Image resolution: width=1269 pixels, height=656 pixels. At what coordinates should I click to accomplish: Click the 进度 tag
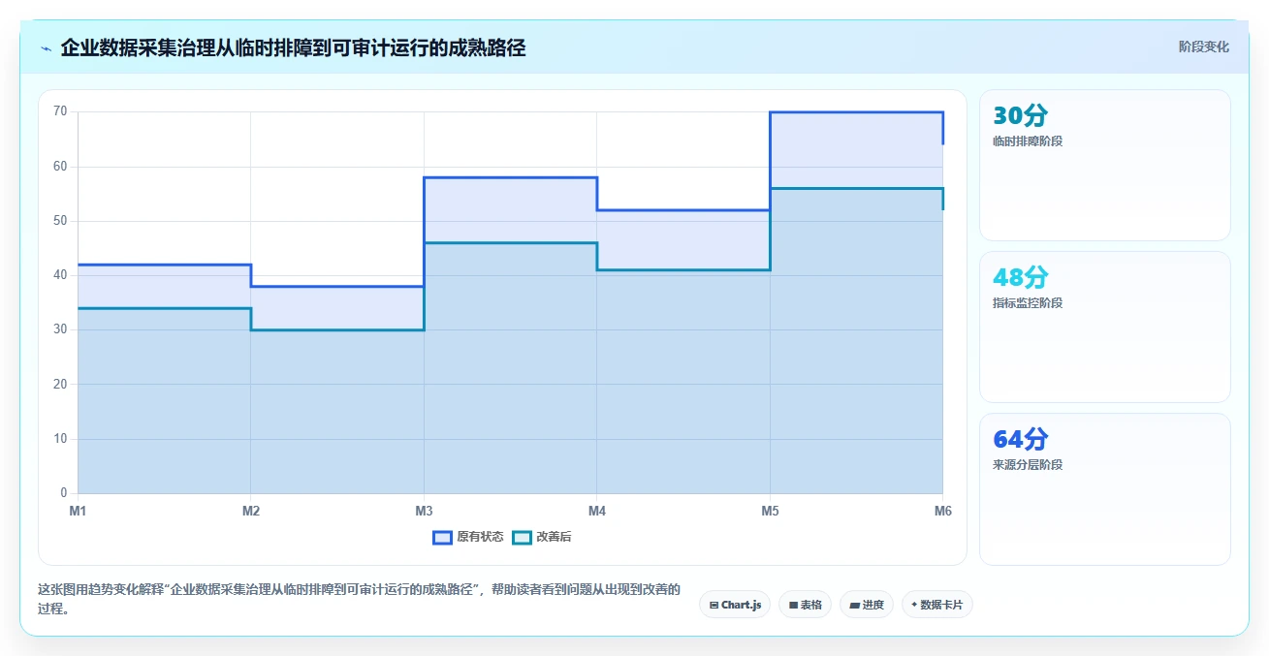tap(866, 605)
